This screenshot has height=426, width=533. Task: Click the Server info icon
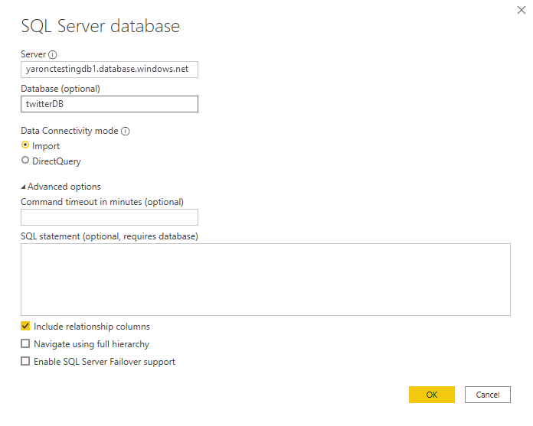(x=52, y=54)
